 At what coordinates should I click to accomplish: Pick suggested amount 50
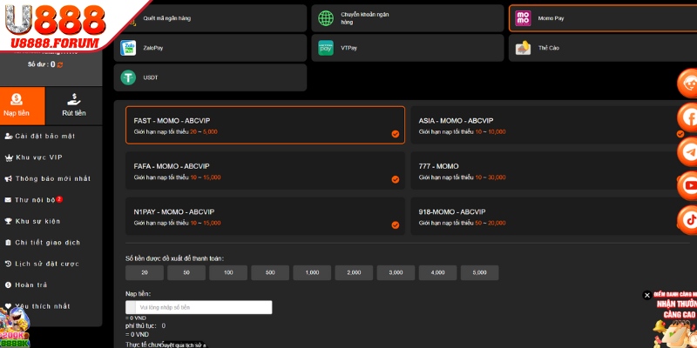[186, 273]
